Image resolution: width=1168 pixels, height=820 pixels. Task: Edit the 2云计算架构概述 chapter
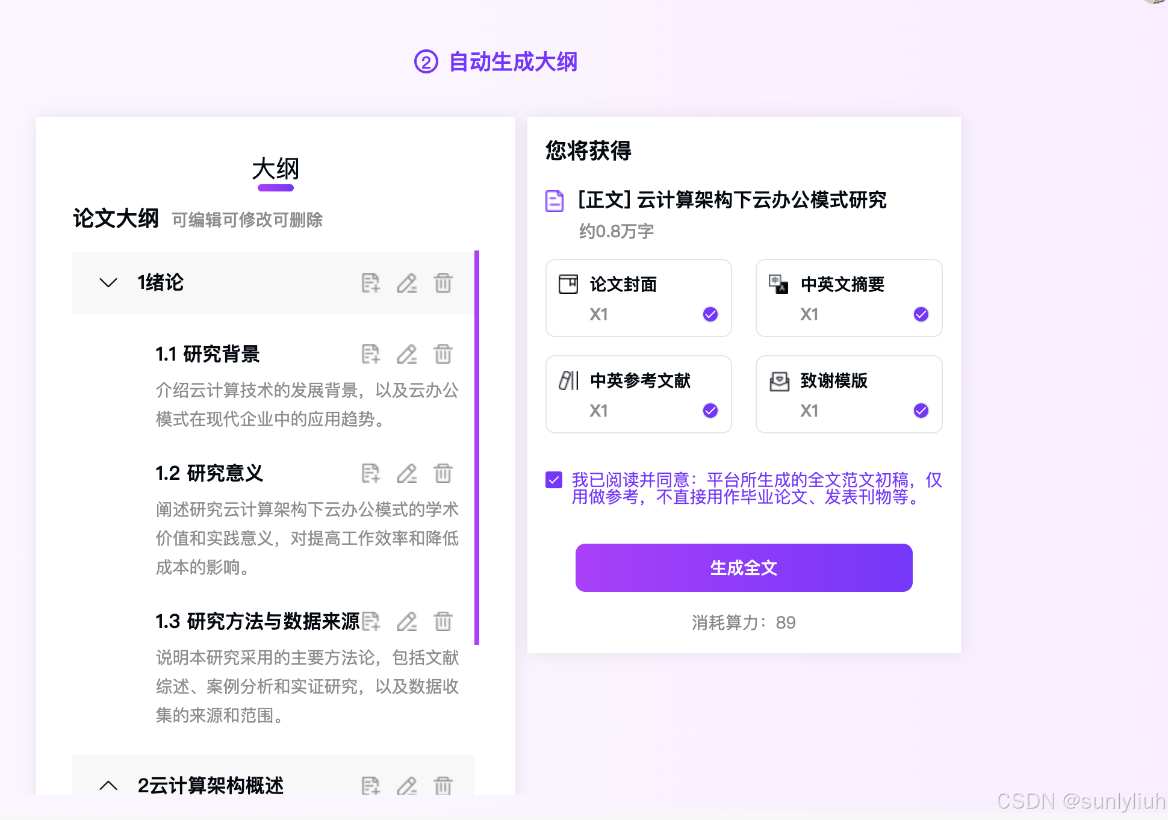[x=407, y=786]
